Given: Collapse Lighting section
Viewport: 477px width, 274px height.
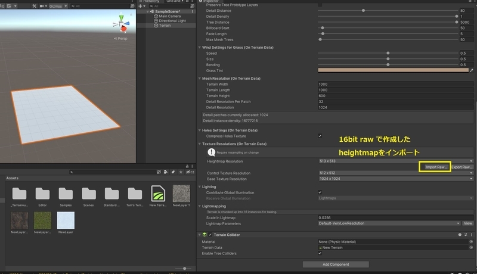Looking at the screenshot, I should tap(200, 186).
